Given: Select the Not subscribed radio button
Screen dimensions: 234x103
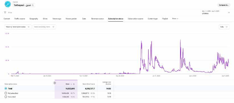Looking at the screenshot, I should (6, 93).
